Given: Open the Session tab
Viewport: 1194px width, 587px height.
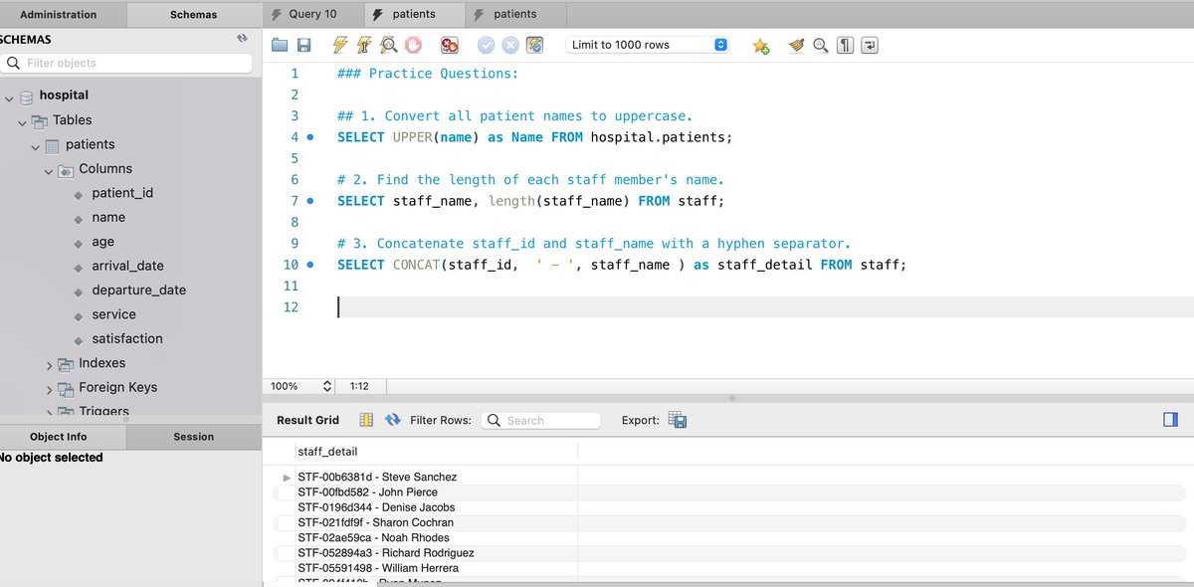Looking at the screenshot, I should point(193,437).
